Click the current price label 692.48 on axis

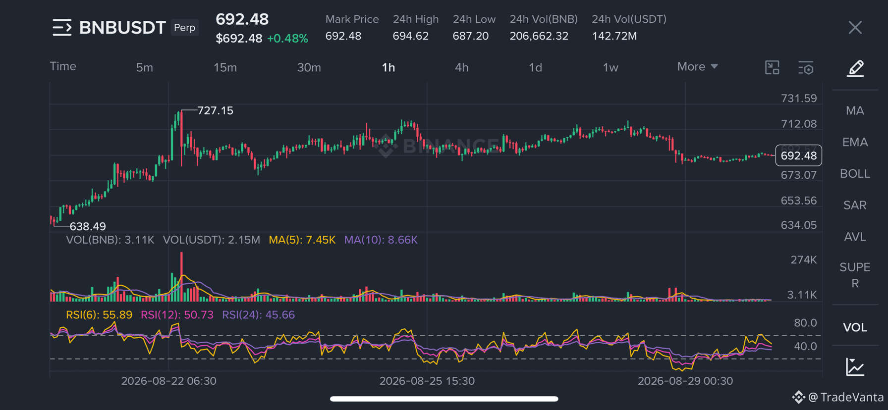798,155
